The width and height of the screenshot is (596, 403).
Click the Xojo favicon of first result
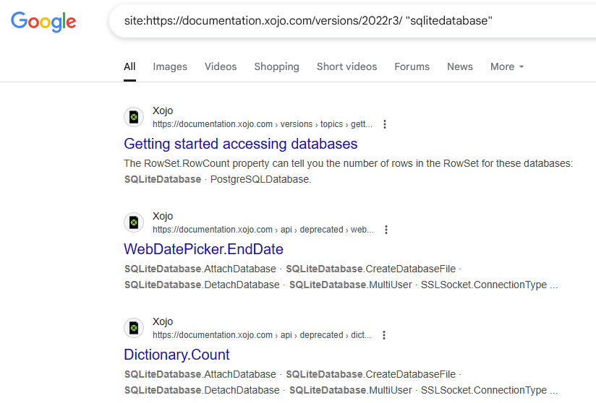coord(134,117)
